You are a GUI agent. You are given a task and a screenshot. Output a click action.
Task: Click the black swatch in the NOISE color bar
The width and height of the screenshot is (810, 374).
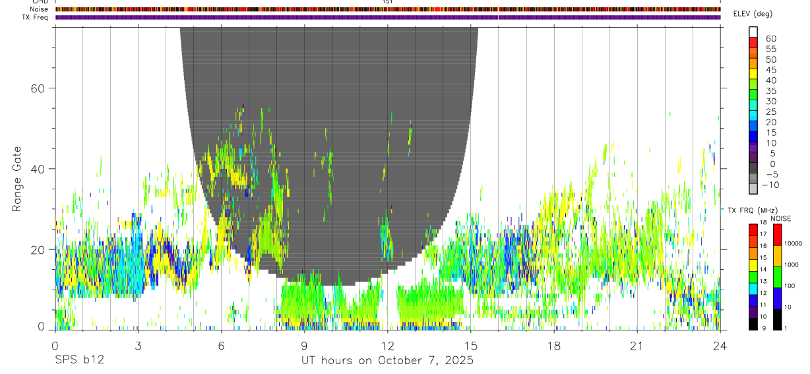[777, 319]
